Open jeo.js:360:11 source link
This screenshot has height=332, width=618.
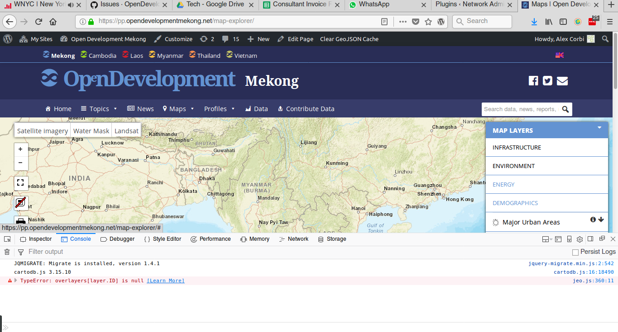[x=593, y=281]
